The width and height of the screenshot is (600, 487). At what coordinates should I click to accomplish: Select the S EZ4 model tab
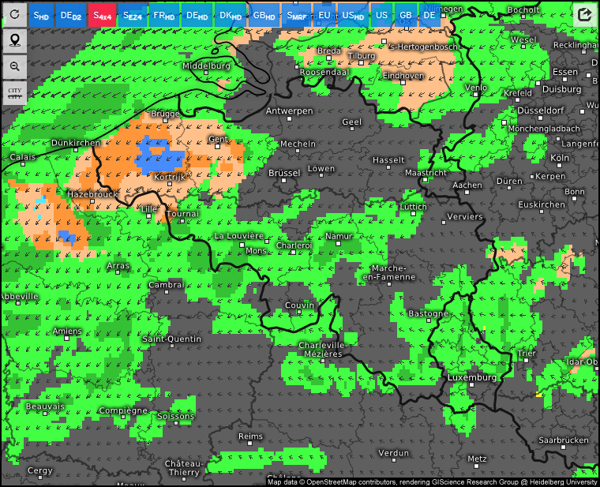[x=133, y=15]
